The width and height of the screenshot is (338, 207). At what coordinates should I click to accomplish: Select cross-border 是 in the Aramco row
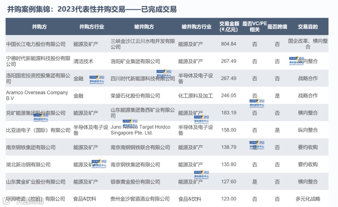point(277,96)
